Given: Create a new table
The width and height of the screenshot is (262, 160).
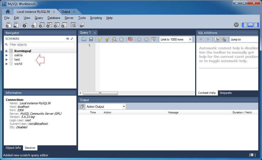Looking at the screenshot, I should click(x=42, y=25).
